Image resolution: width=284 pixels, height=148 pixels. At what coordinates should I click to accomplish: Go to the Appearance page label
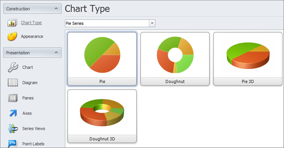pyautogui.click(x=32, y=36)
